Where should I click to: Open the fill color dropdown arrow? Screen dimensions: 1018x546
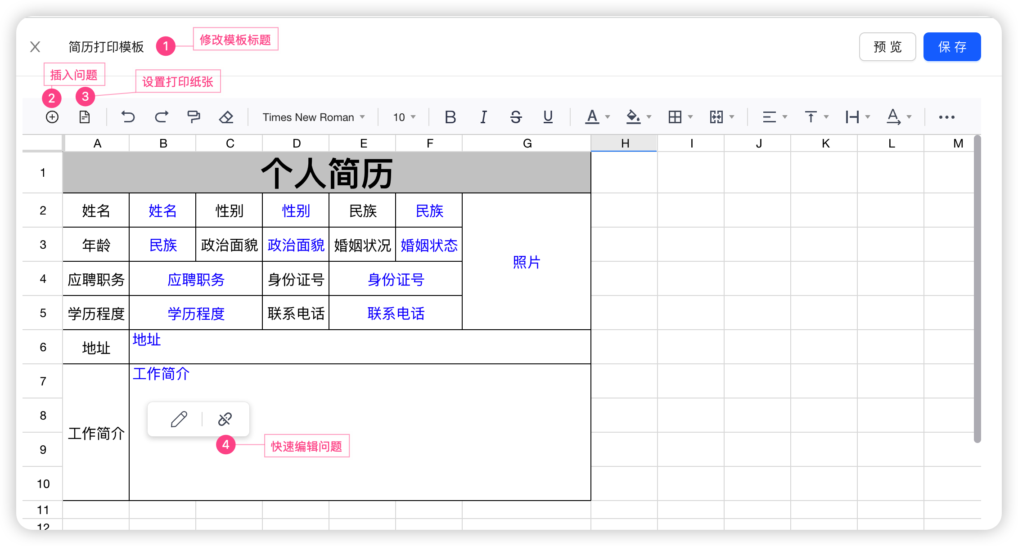pos(649,117)
